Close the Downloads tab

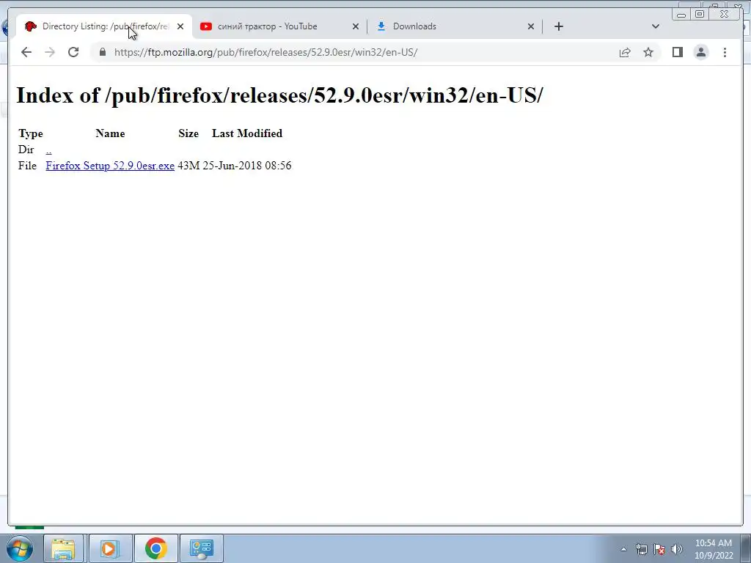pyautogui.click(x=531, y=26)
